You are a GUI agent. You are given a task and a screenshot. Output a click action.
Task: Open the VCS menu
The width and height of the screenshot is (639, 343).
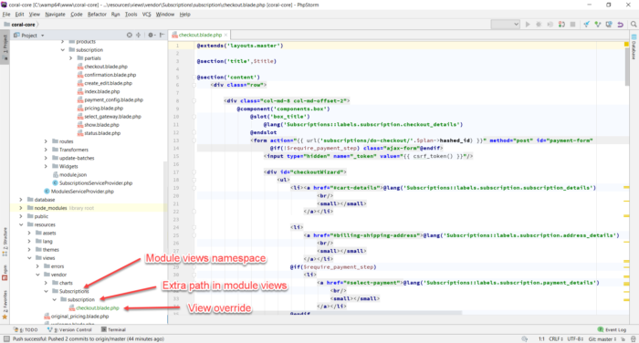coord(146,15)
